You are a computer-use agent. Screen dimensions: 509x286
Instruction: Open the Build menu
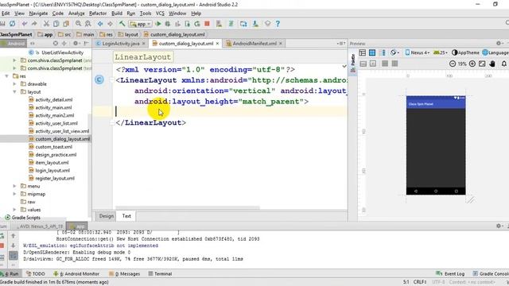117,14
